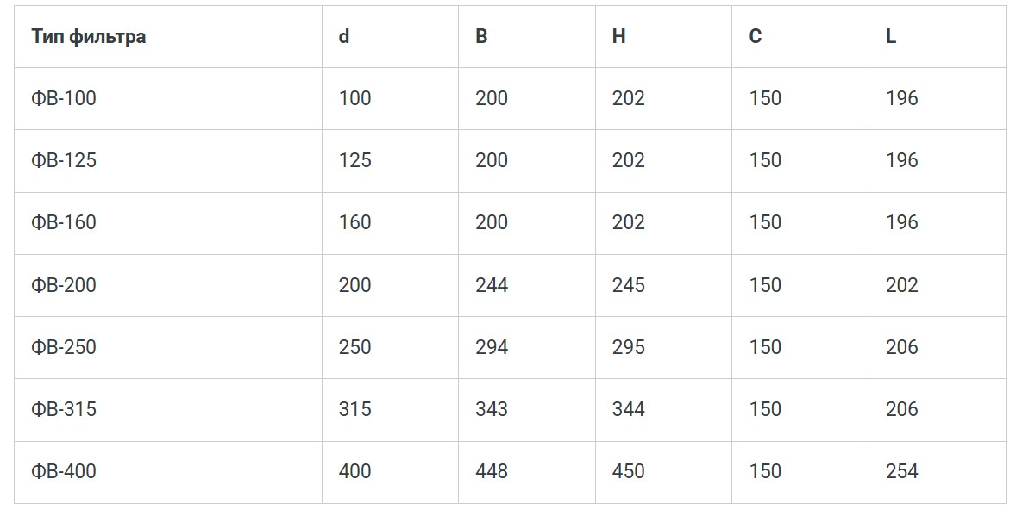The image size is (1016, 516).
Task: Click the "B" column header
Action: (481, 37)
